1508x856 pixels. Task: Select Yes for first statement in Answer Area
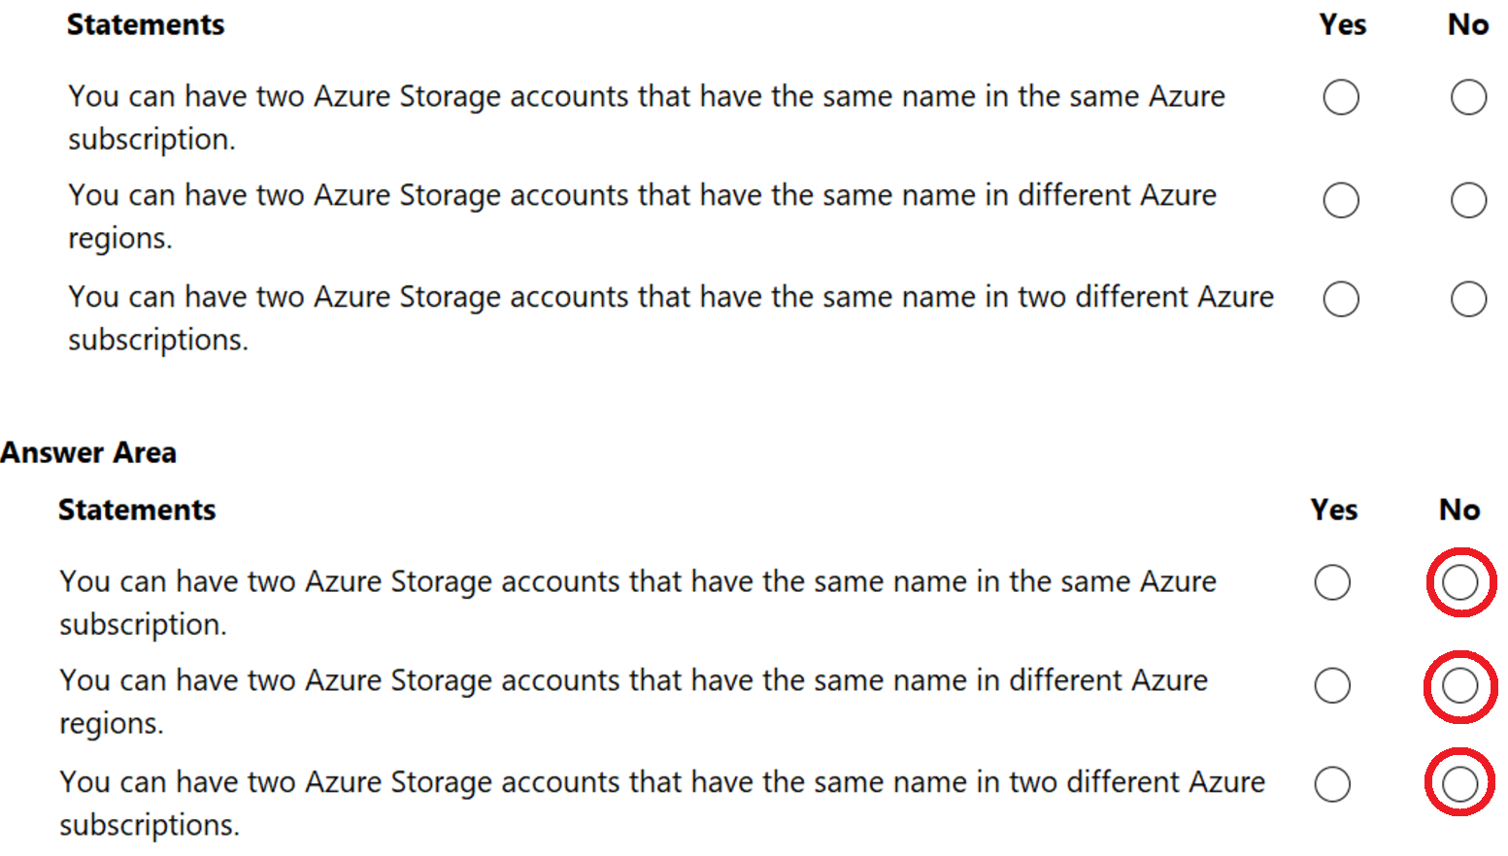pos(1332,582)
